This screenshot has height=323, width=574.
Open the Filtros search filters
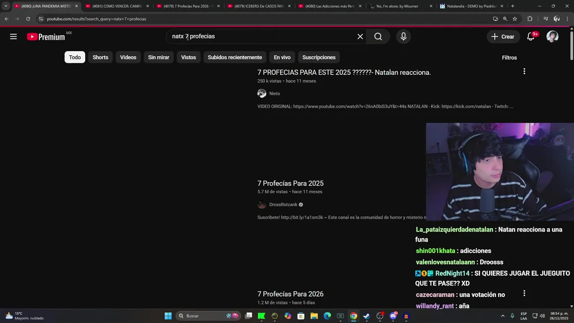click(x=509, y=57)
